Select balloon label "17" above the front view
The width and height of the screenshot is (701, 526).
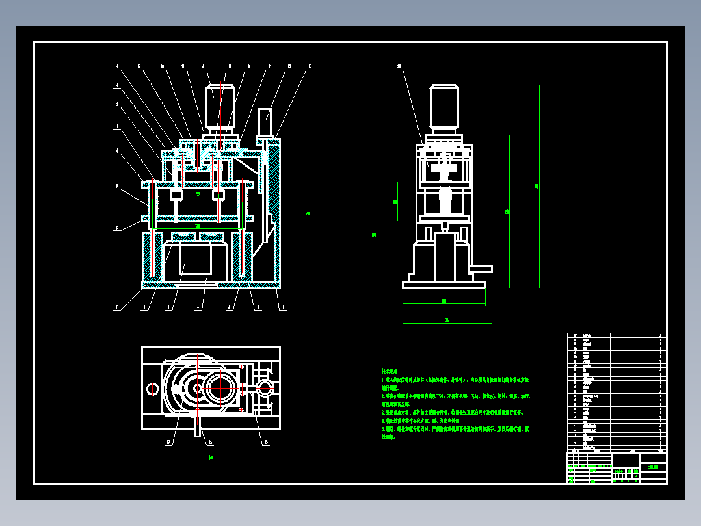click(x=183, y=66)
